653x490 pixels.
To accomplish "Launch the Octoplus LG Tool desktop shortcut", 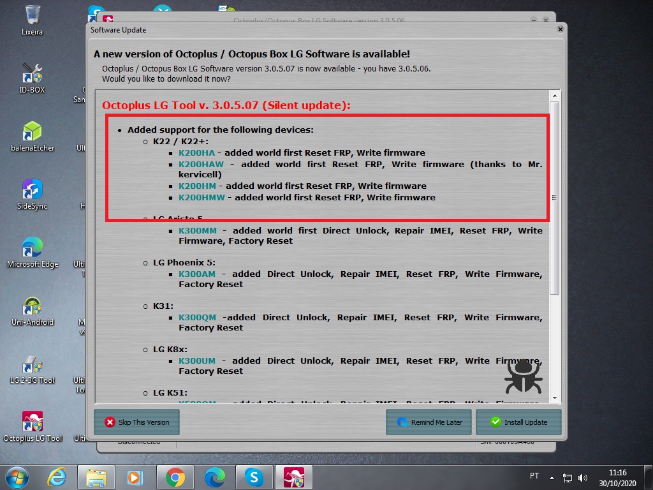I will 33,427.
